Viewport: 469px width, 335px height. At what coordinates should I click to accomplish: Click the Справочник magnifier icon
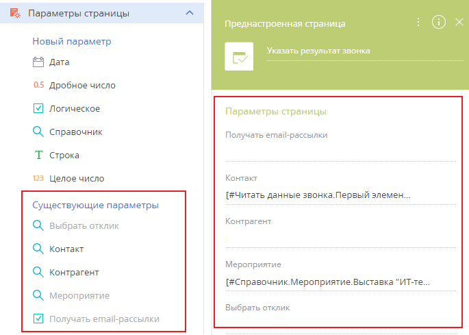pyautogui.click(x=38, y=132)
